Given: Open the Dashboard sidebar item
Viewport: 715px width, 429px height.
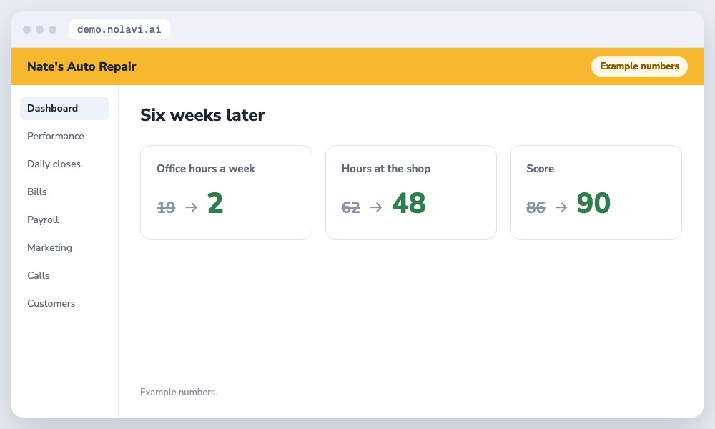Looking at the screenshot, I should click(x=65, y=108).
